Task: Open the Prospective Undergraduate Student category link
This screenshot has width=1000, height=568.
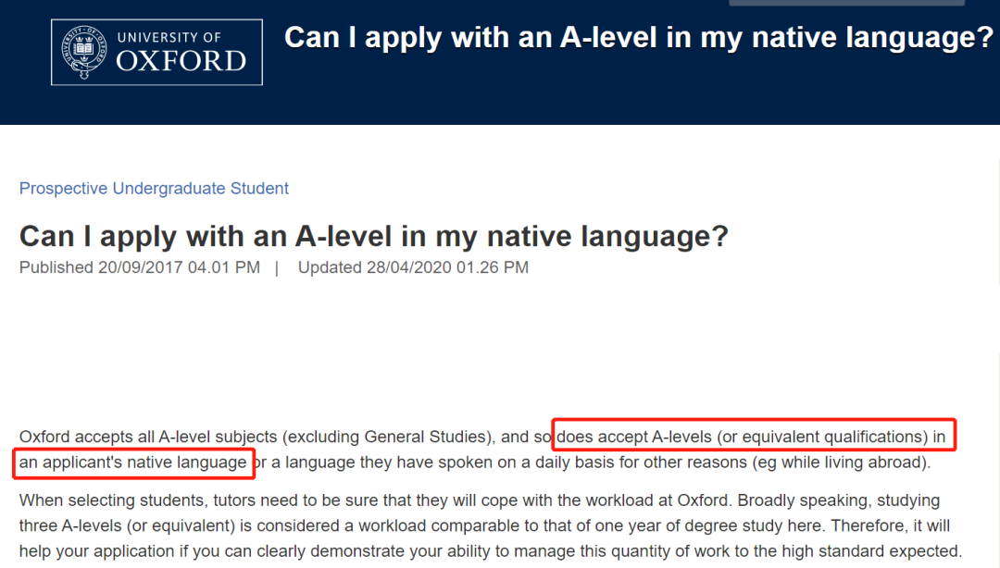Action: coord(154,188)
